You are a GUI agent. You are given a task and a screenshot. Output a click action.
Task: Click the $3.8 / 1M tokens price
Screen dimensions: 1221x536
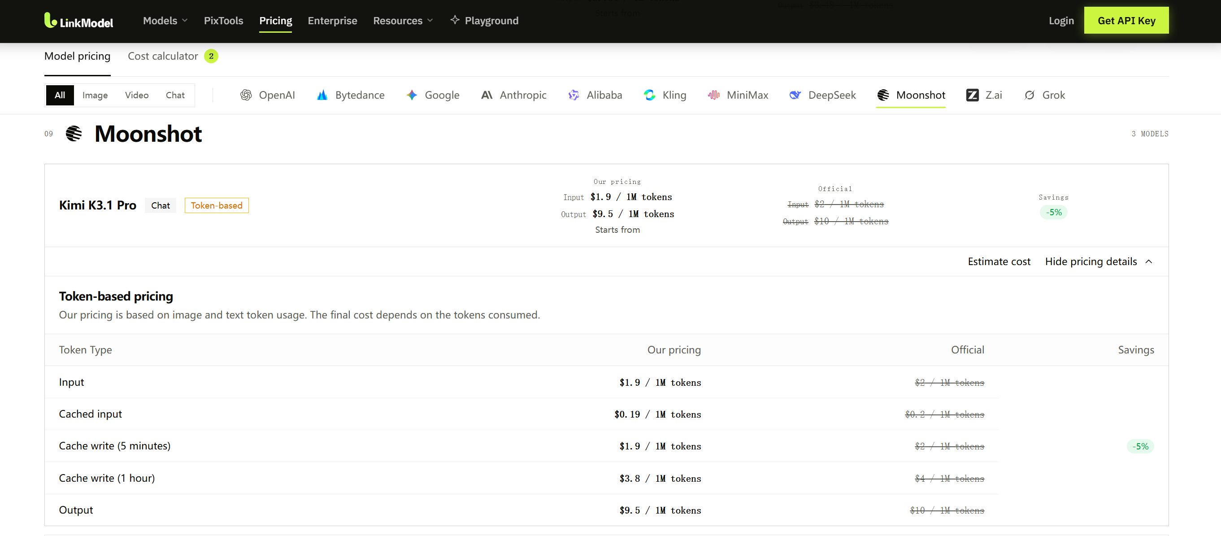(x=660, y=478)
